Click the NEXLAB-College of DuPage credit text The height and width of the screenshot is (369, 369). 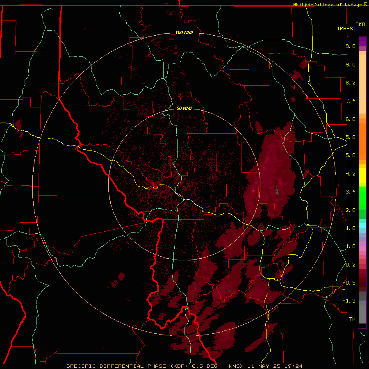point(327,5)
